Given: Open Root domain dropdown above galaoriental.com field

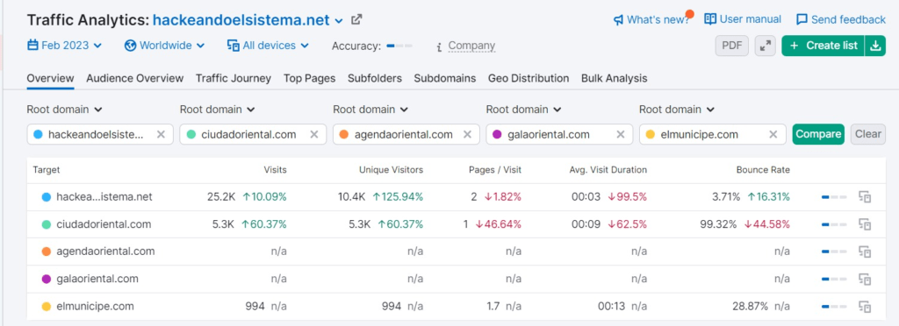Looking at the screenshot, I should tap(523, 110).
